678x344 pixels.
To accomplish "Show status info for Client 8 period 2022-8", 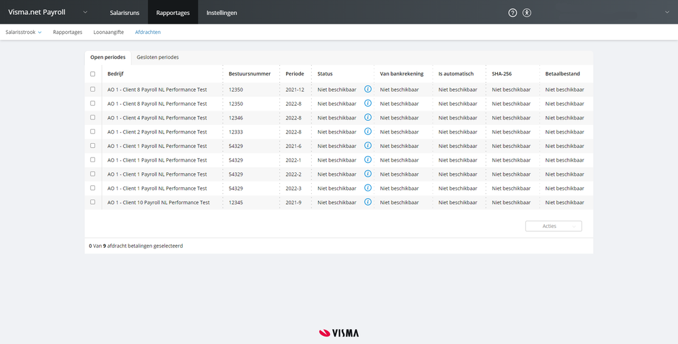I will click(x=368, y=103).
